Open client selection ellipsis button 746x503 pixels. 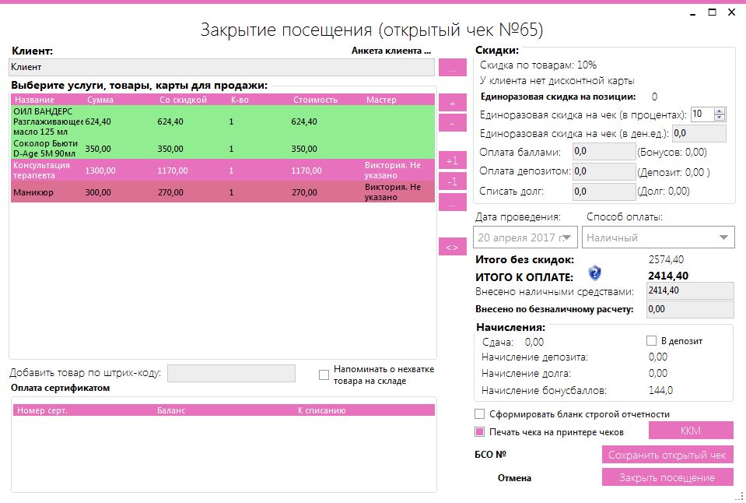click(453, 68)
